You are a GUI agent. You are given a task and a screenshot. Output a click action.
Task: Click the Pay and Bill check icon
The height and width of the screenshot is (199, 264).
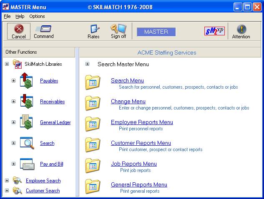pos(27,164)
